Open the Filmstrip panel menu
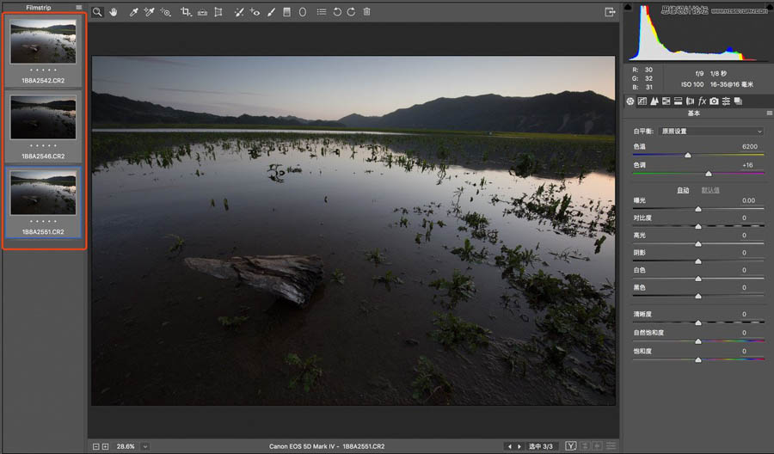 pyautogui.click(x=79, y=8)
